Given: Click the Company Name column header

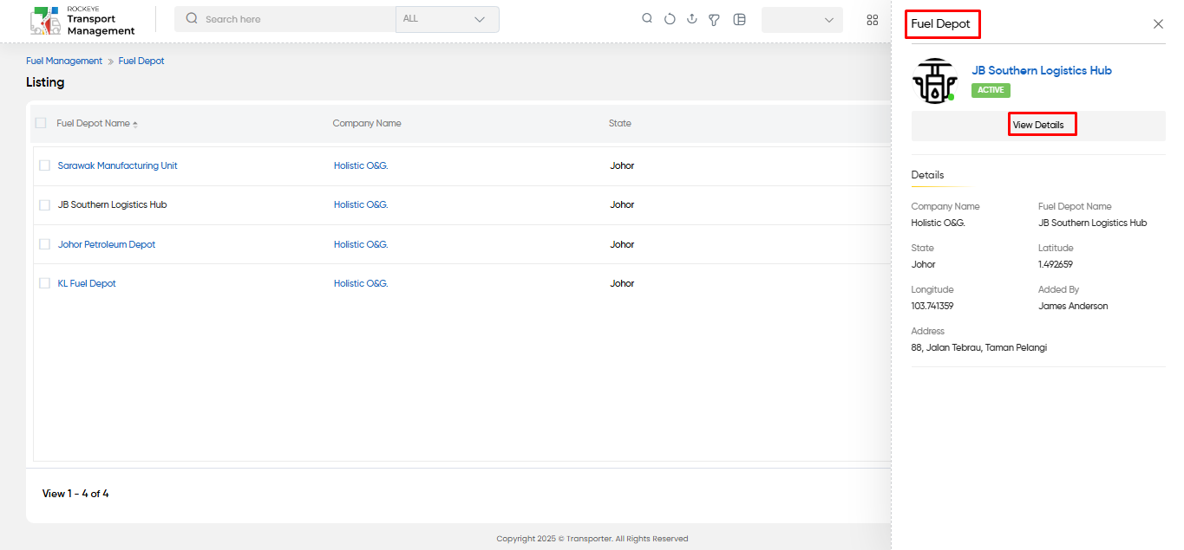Looking at the screenshot, I should (x=367, y=124).
